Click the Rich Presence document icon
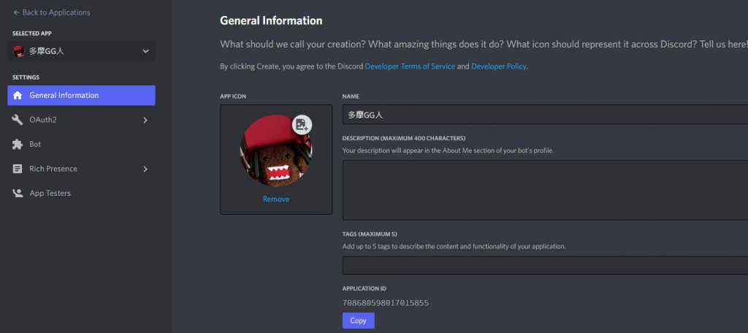This screenshot has width=748, height=333. [x=18, y=169]
